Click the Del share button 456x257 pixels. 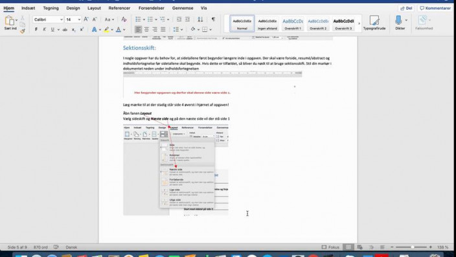pos(406,8)
